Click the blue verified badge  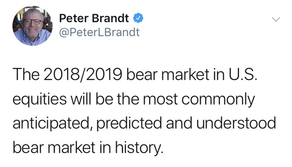138,18
